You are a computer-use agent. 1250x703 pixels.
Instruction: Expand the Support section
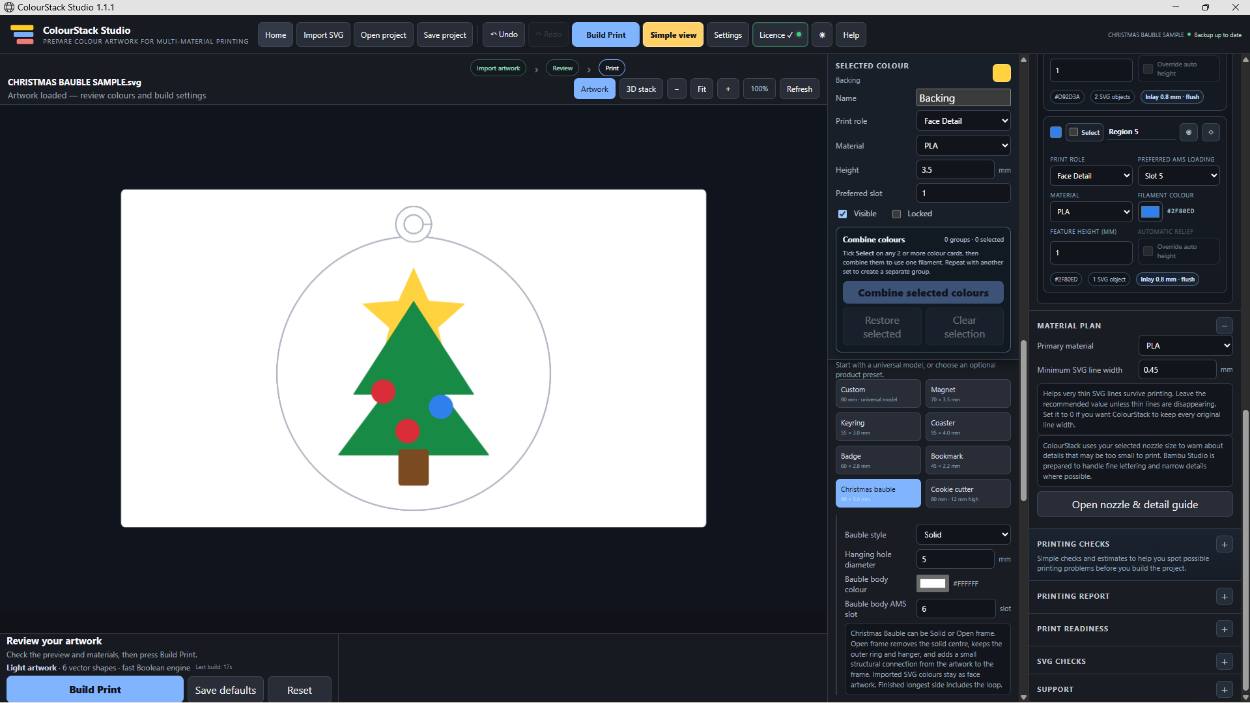1225,689
